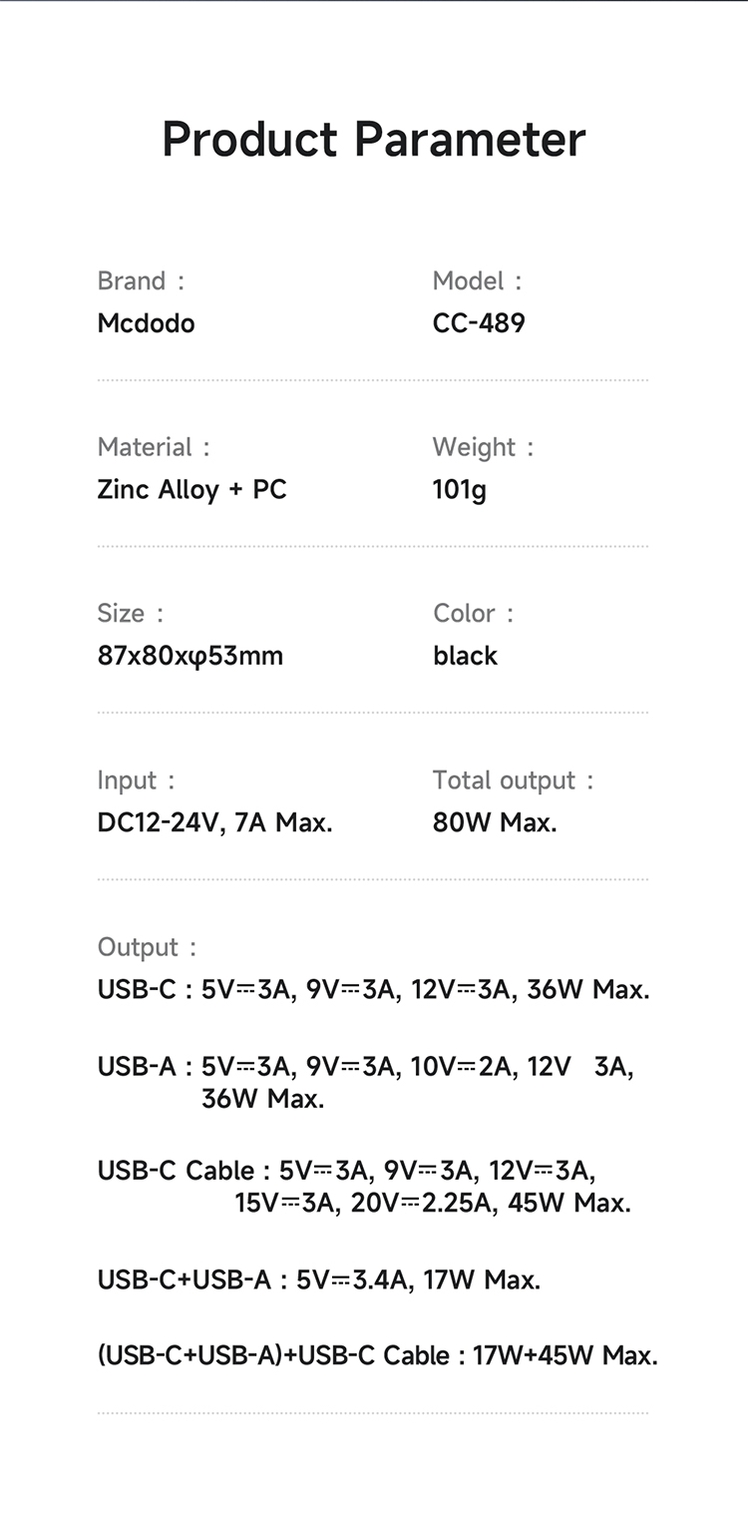Select the Mcdodo brand name text

[146, 323]
